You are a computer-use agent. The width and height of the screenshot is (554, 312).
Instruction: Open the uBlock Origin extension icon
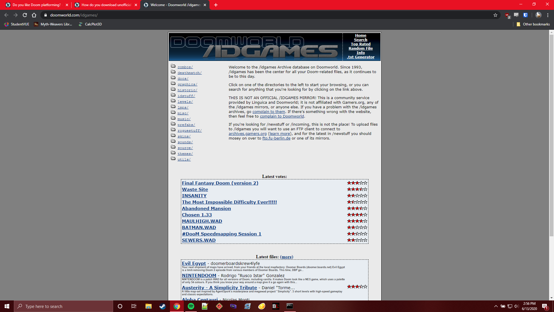click(x=507, y=15)
